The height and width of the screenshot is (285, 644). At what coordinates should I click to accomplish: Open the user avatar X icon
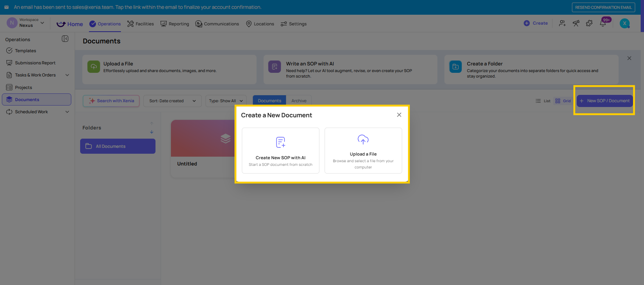[x=625, y=23]
